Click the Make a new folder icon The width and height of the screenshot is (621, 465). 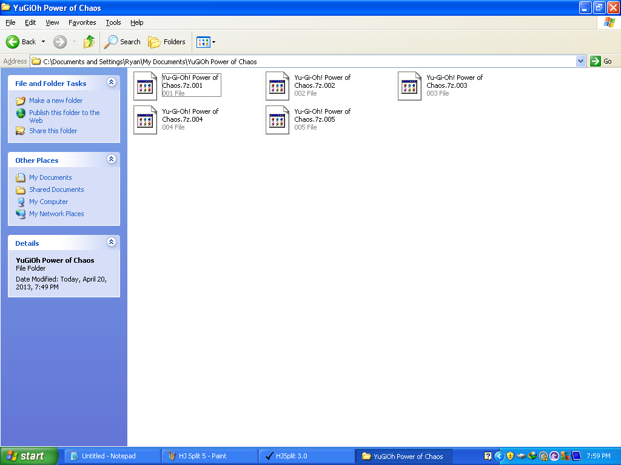click(x=21, y=101)
